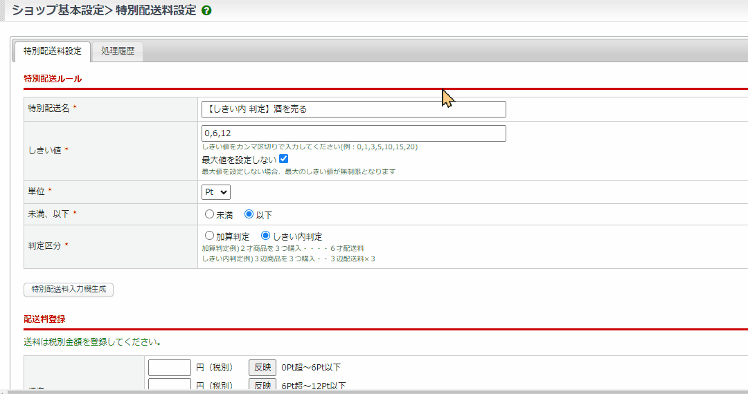The width and height of the screenshot is (748, 394).
Task: Select the 特別配送料設定 tab
Action: (x=52, y=51)
